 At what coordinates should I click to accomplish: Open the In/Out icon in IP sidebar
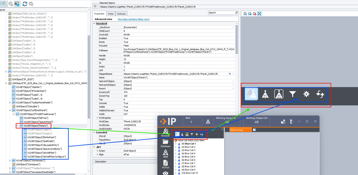point(165,165)
